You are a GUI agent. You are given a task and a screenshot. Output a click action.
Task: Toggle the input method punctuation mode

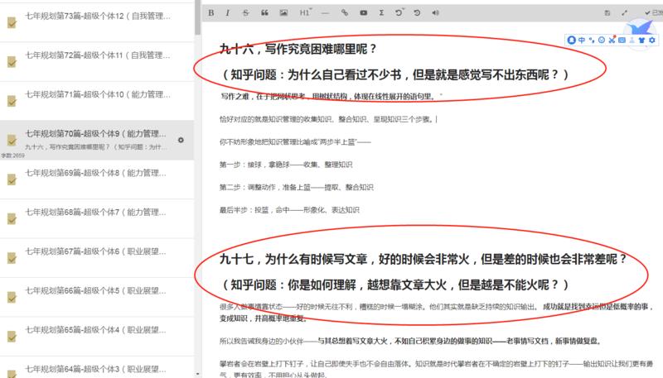pos(592,40)
